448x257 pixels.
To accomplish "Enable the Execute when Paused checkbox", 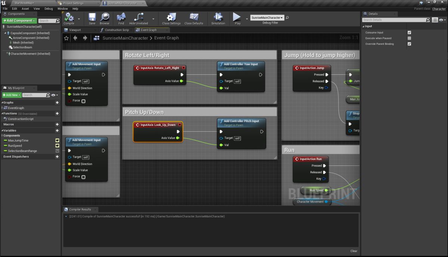I will coord(410,38).
